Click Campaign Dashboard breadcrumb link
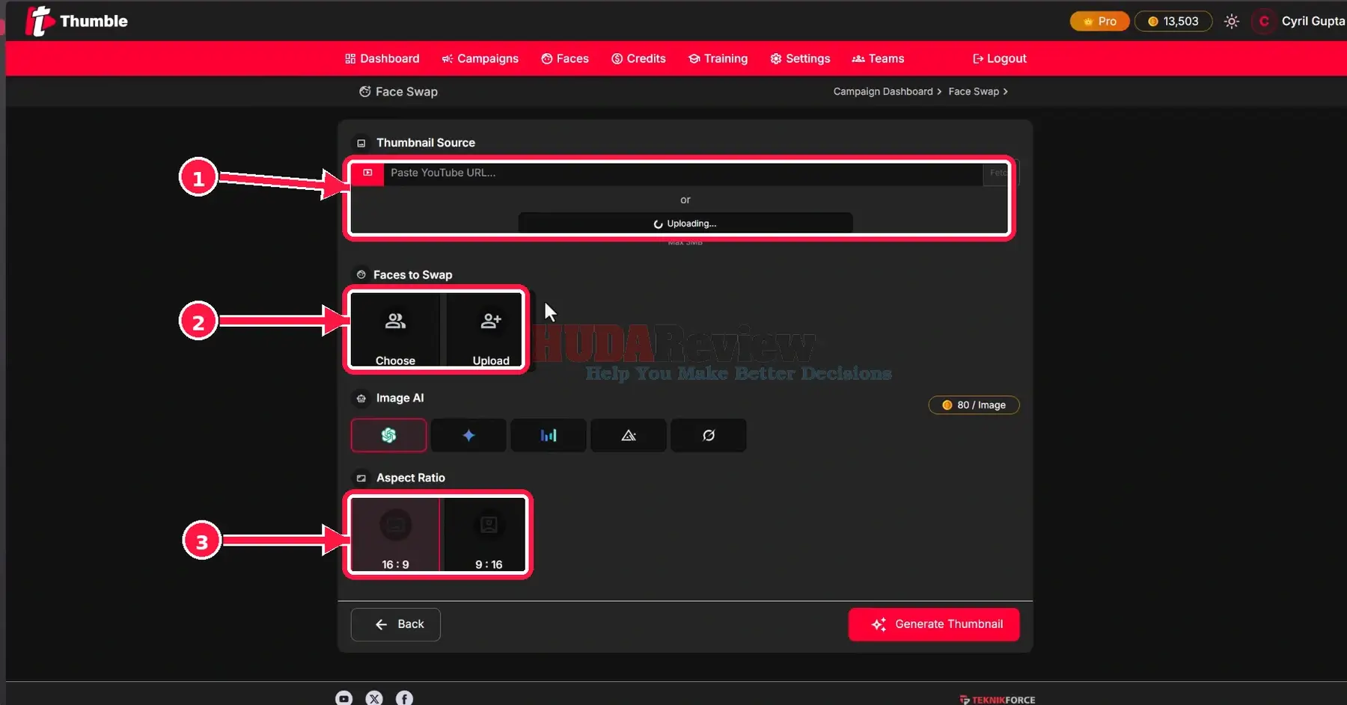Screen dimensions: 1347x705 point(883,91)
